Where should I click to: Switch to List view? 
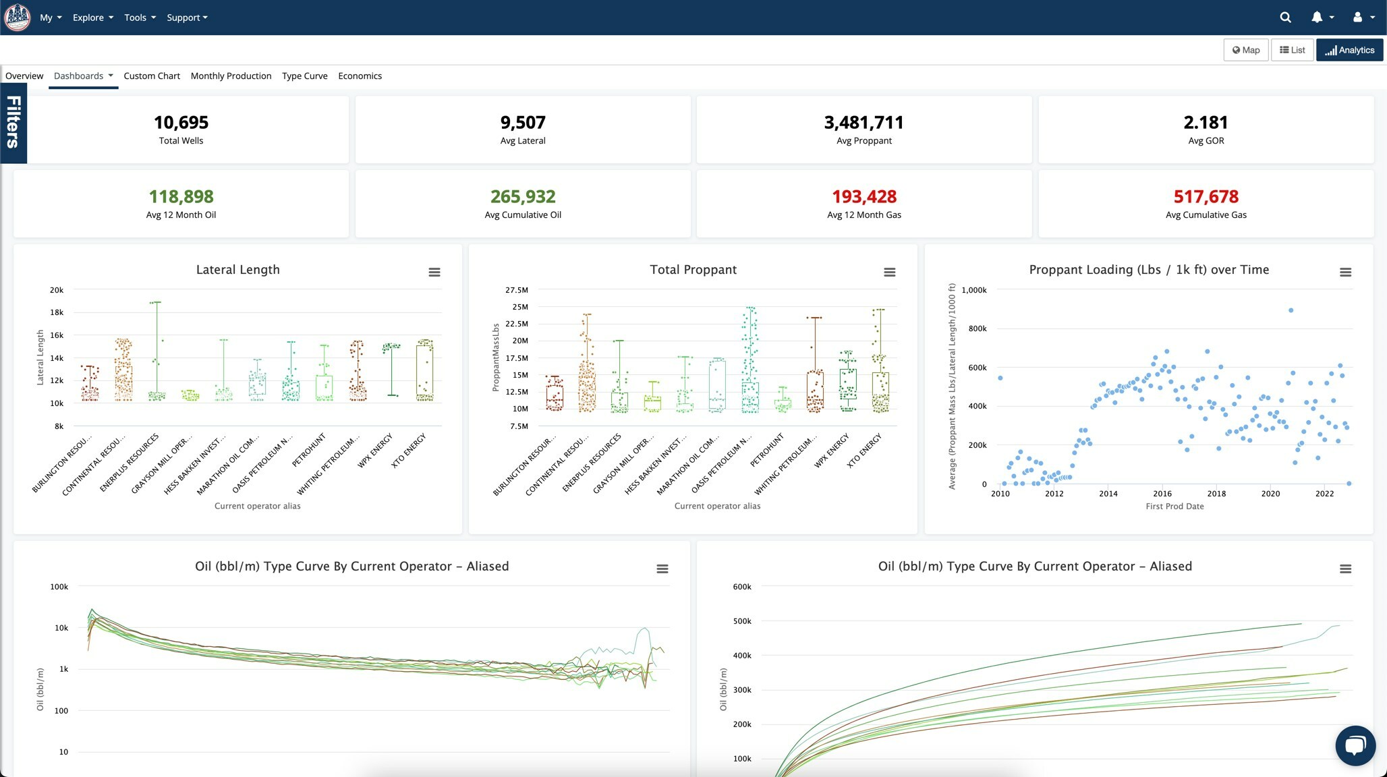(1292, 50)
